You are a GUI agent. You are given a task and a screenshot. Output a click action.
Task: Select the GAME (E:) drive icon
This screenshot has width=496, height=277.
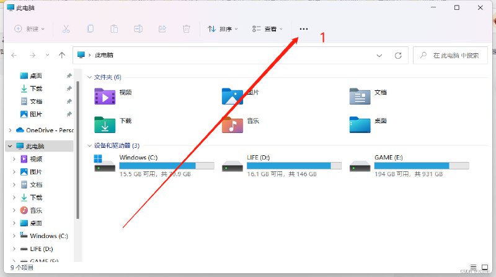[x=360, y=166]
